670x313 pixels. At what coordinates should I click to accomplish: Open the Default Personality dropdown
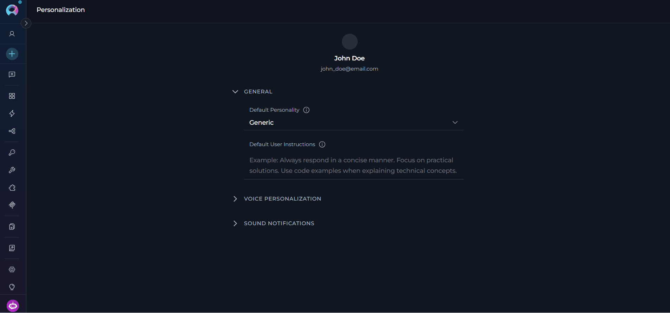pyautogui.click(x=354, y=123)
